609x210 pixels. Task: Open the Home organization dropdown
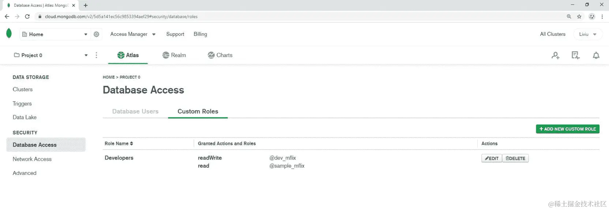click(x=55, y=34)
